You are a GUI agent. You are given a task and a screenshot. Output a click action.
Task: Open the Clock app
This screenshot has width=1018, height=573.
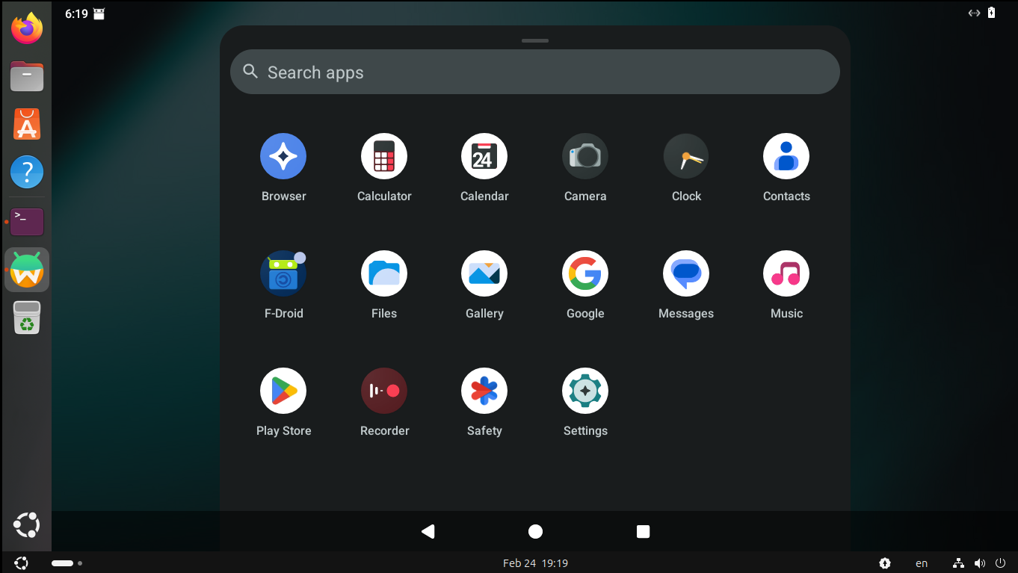(x=686, y=156)
